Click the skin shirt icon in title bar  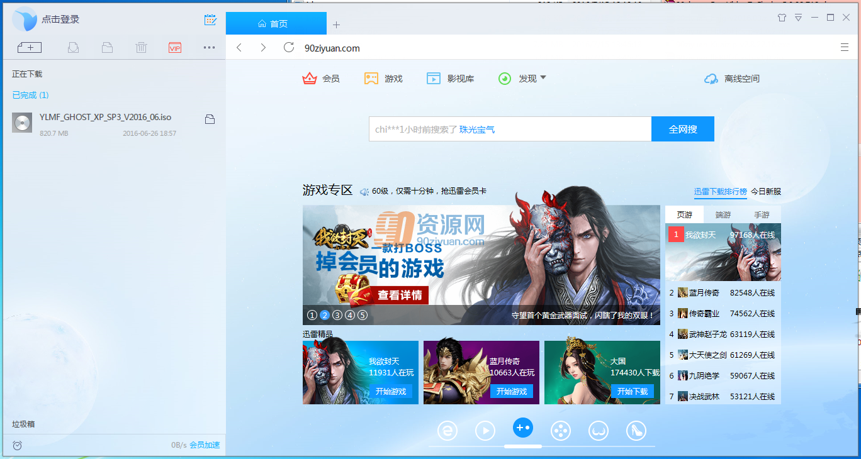pyautogui.click(x=782, y=18)
